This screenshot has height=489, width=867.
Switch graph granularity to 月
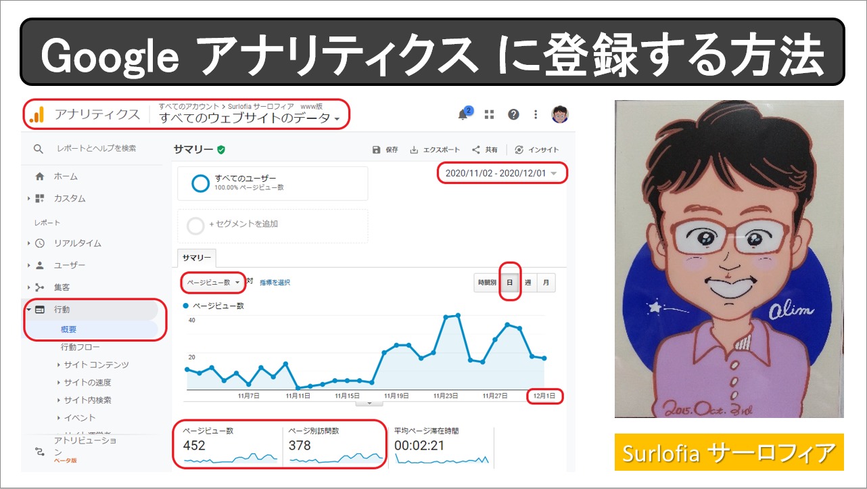pos(546,283)
